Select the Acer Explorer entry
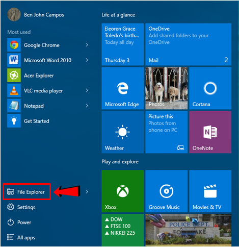Screen dimensions: 239x247 (39, 76)
